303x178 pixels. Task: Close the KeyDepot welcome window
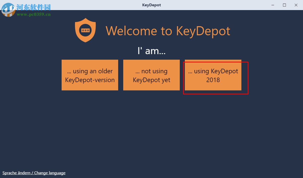pos(296,5)
